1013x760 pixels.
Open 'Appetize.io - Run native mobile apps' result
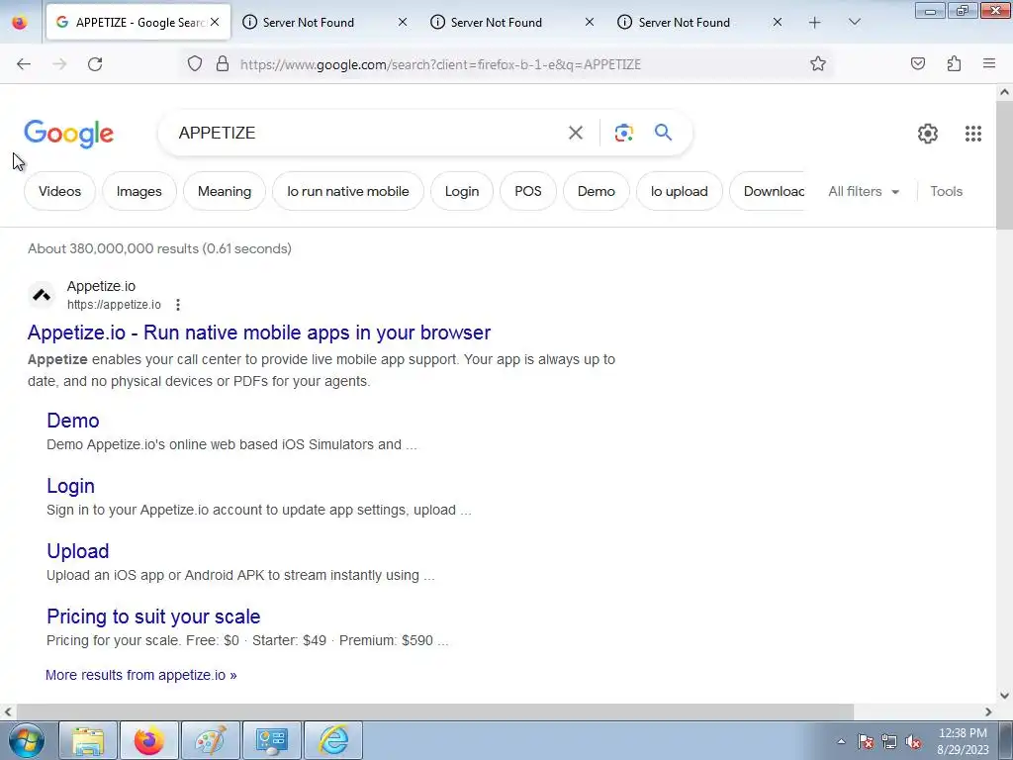(x=259, y=332)
